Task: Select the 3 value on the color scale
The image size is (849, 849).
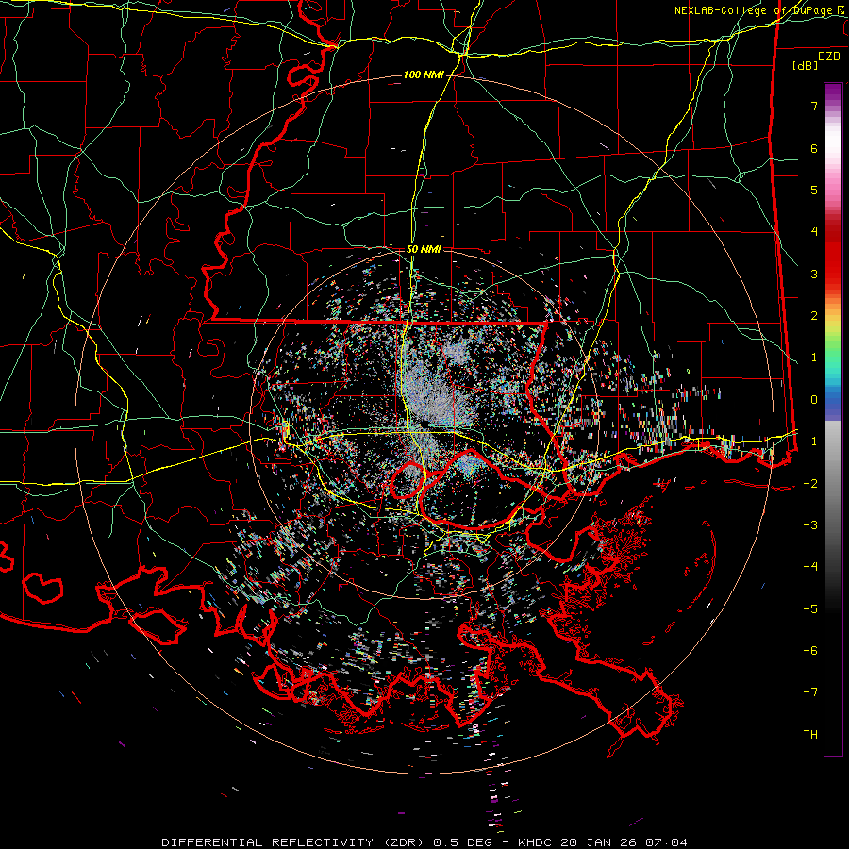Action: click(814, 274)
